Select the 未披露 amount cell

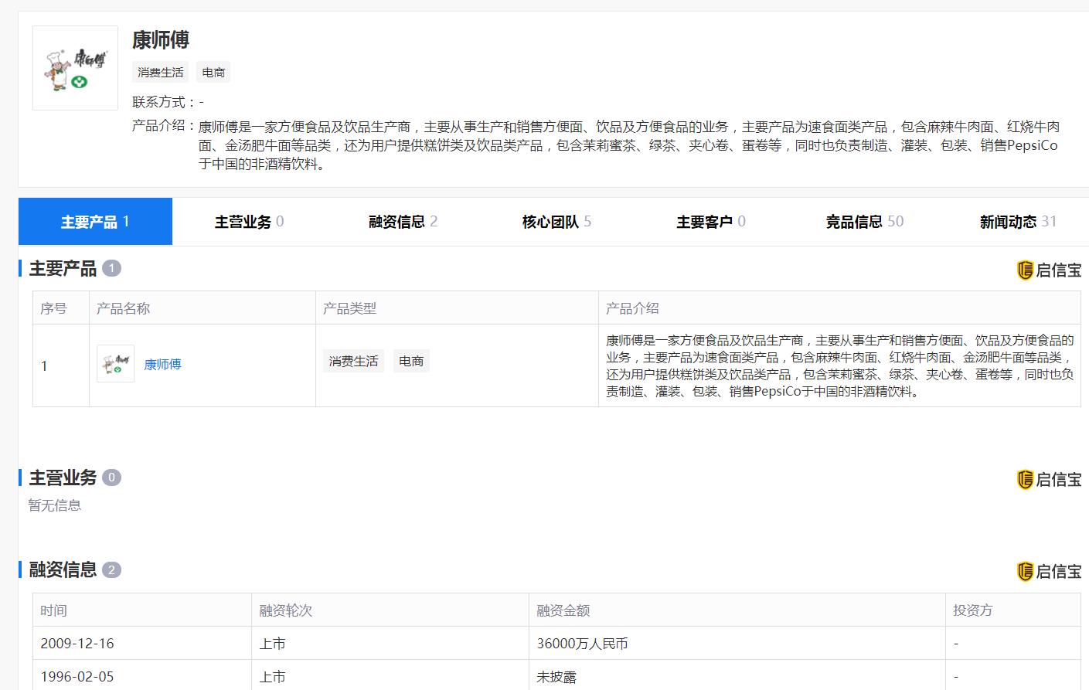pos(737,676)
